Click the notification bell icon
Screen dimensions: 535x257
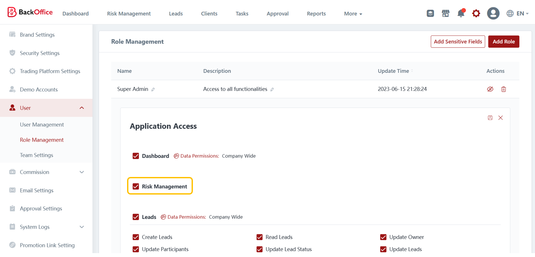click(461, 13)
